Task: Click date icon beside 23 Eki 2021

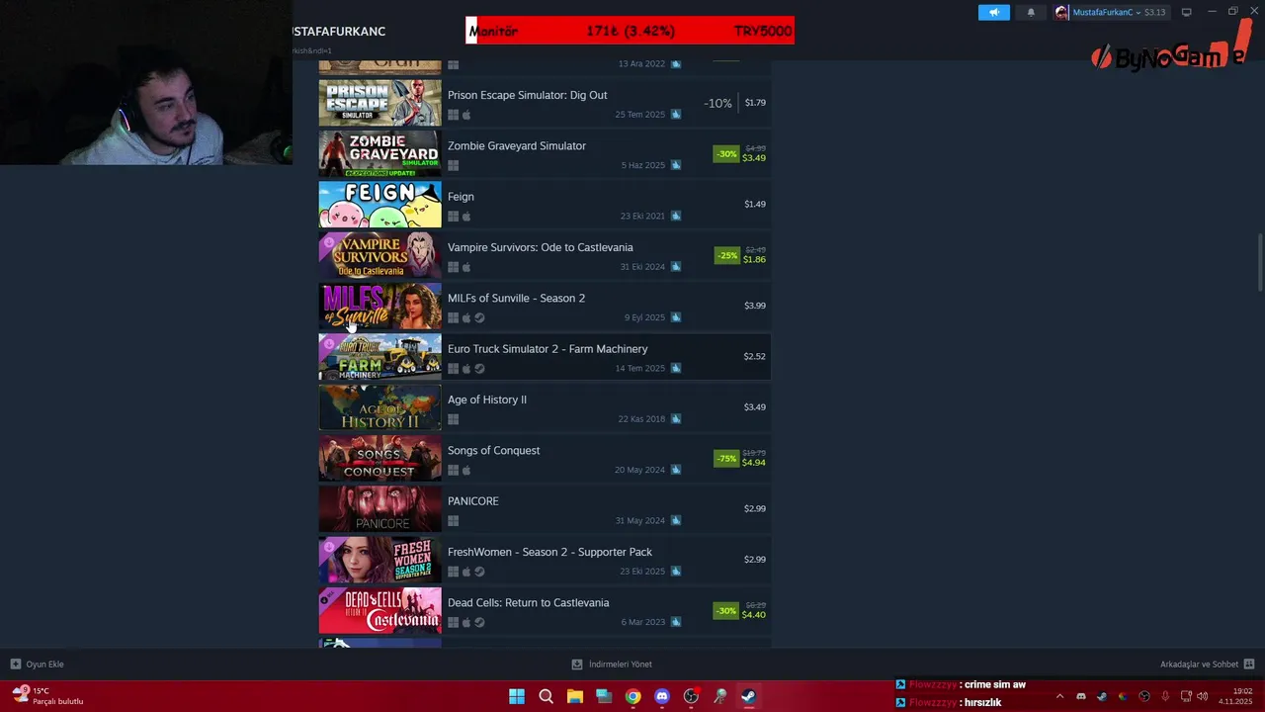Action: [676, 216]
